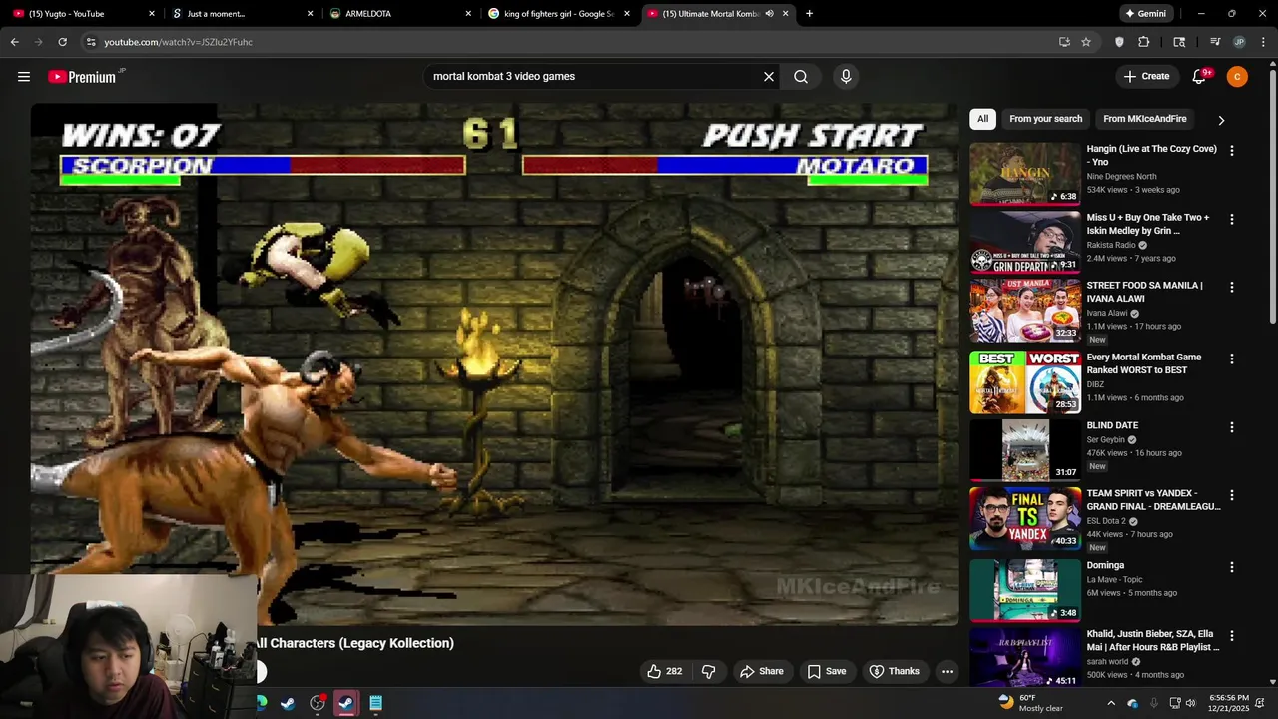Open ESL Dota 2 channel name
1278x719 pixels.
point(1106,521)
